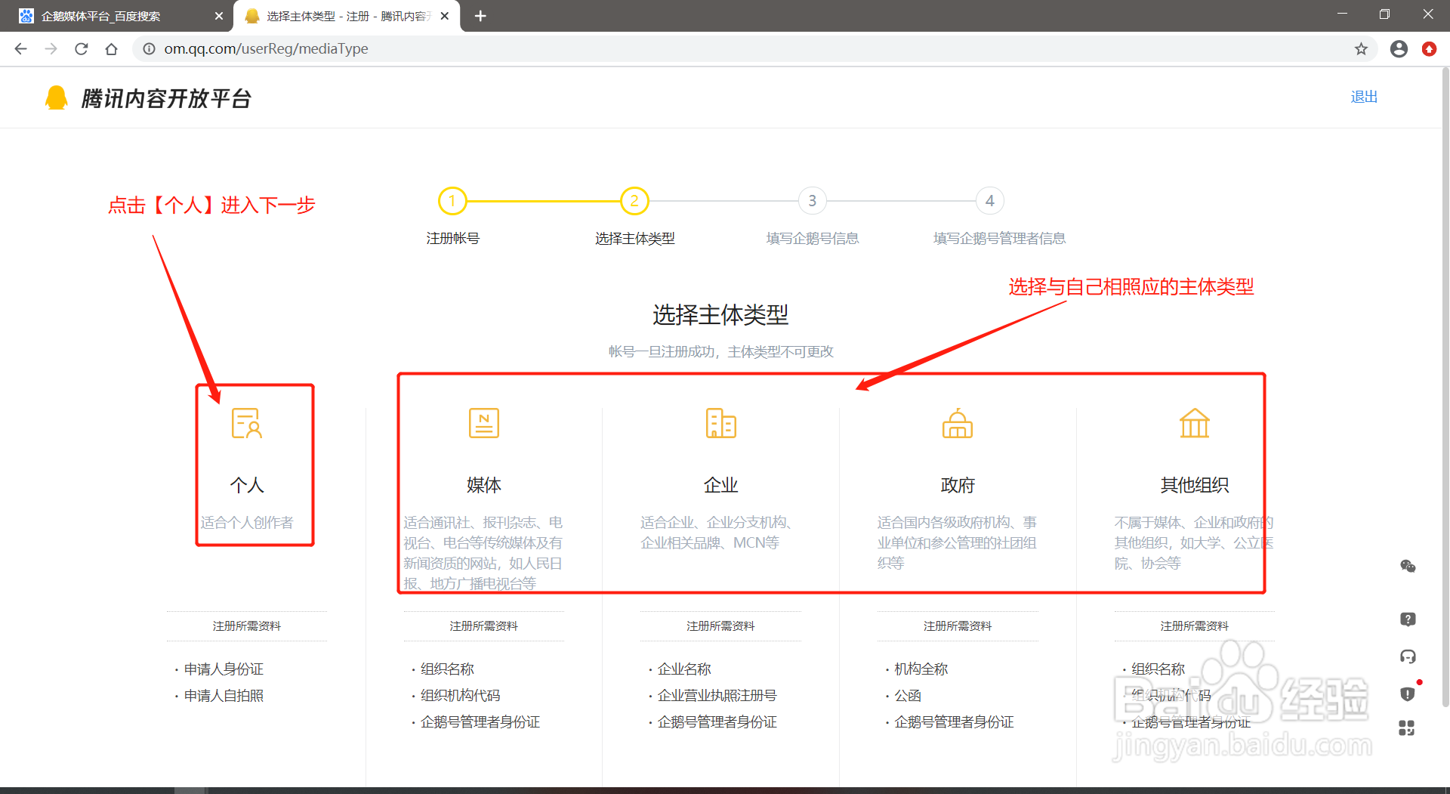Click 注册所需资料 heading under 个人
Screen dimensions: 1450x794
coord(247,626)
